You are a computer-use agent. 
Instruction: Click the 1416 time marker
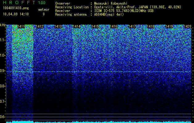[x=114, y=26]
